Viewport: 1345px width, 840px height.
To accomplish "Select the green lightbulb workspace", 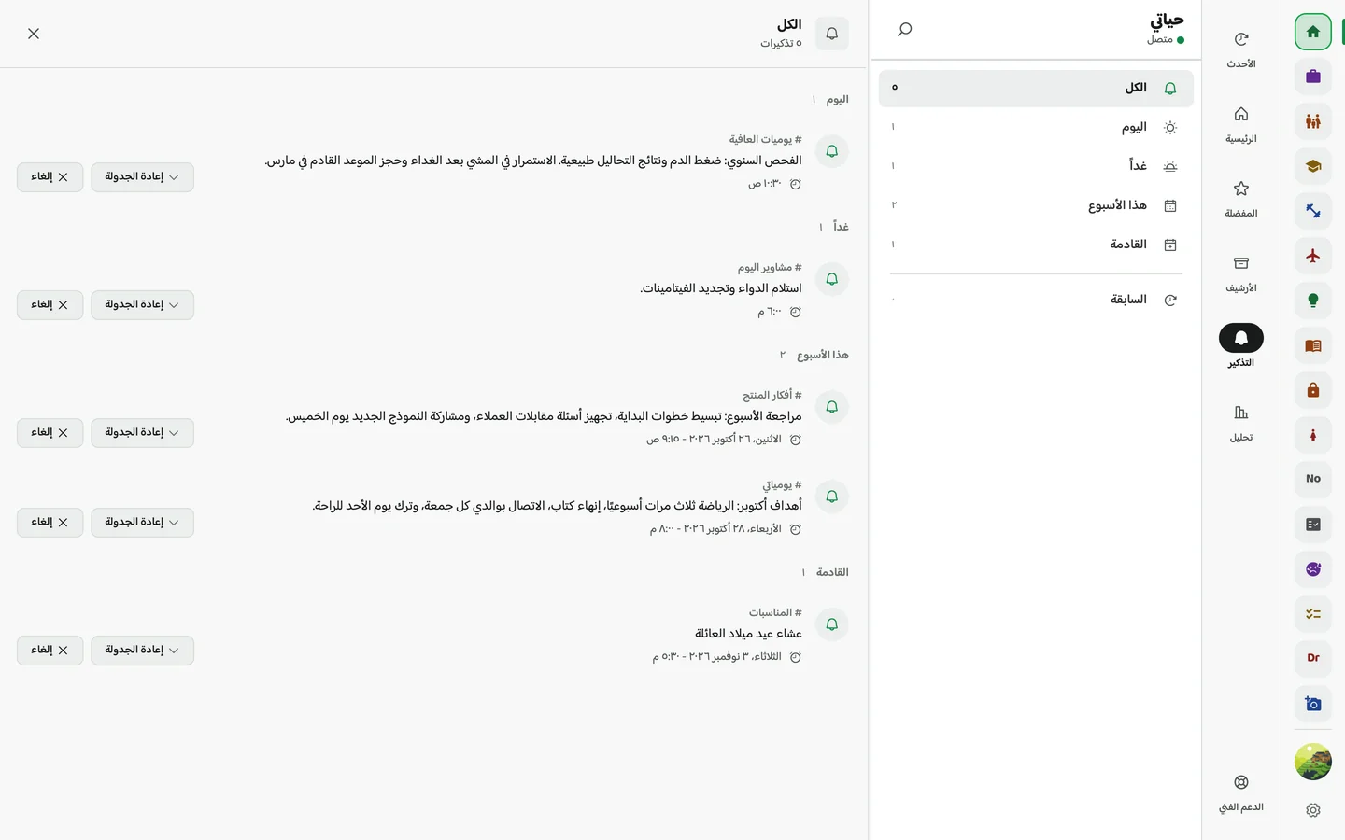I will tap(1312, 301).
